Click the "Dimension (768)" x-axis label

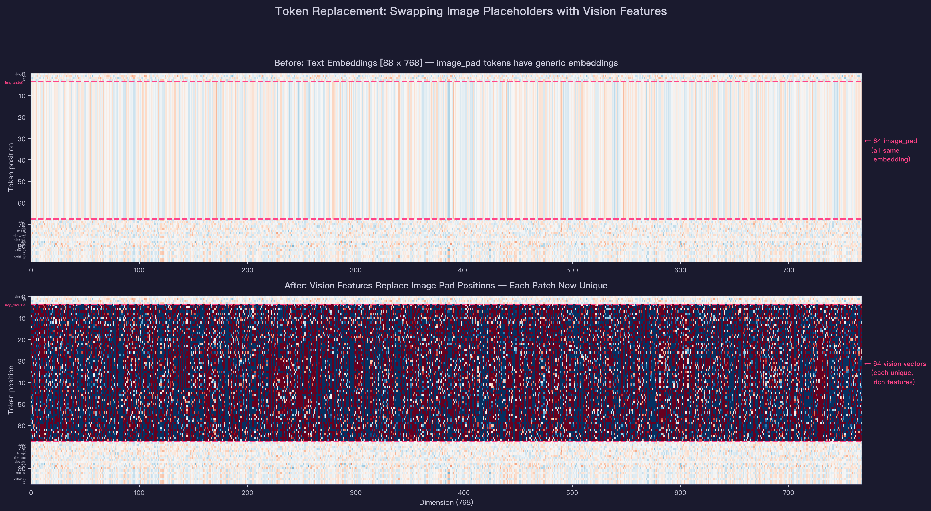446,502
